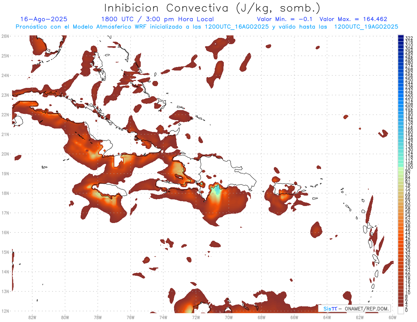
Task: Click the 20N latitude label
Action: (x=5, y=154)
